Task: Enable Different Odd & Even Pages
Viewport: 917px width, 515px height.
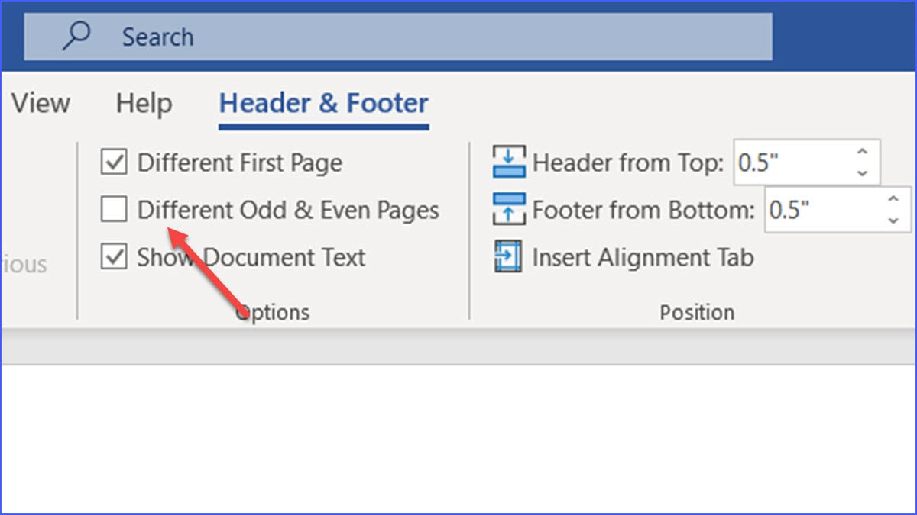Action: tap(113, 209)
